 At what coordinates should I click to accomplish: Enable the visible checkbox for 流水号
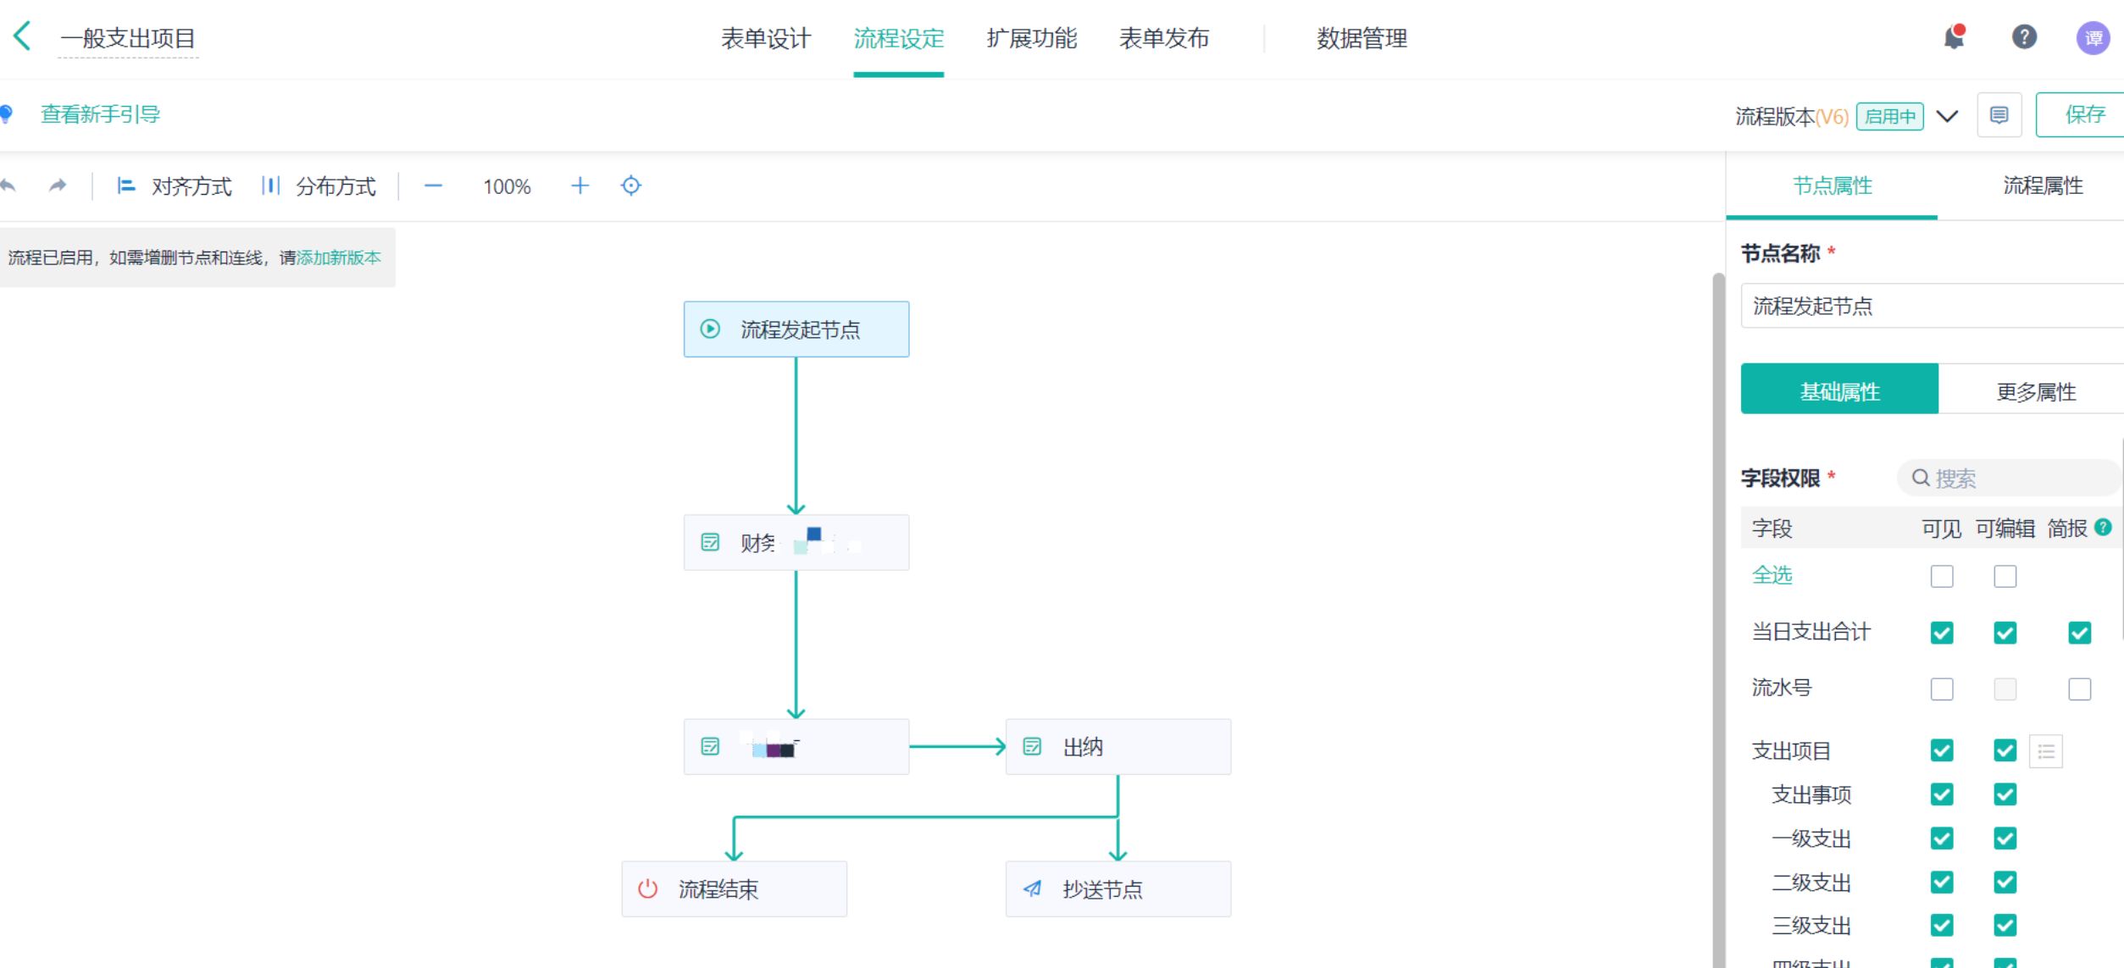(1941, 689)
